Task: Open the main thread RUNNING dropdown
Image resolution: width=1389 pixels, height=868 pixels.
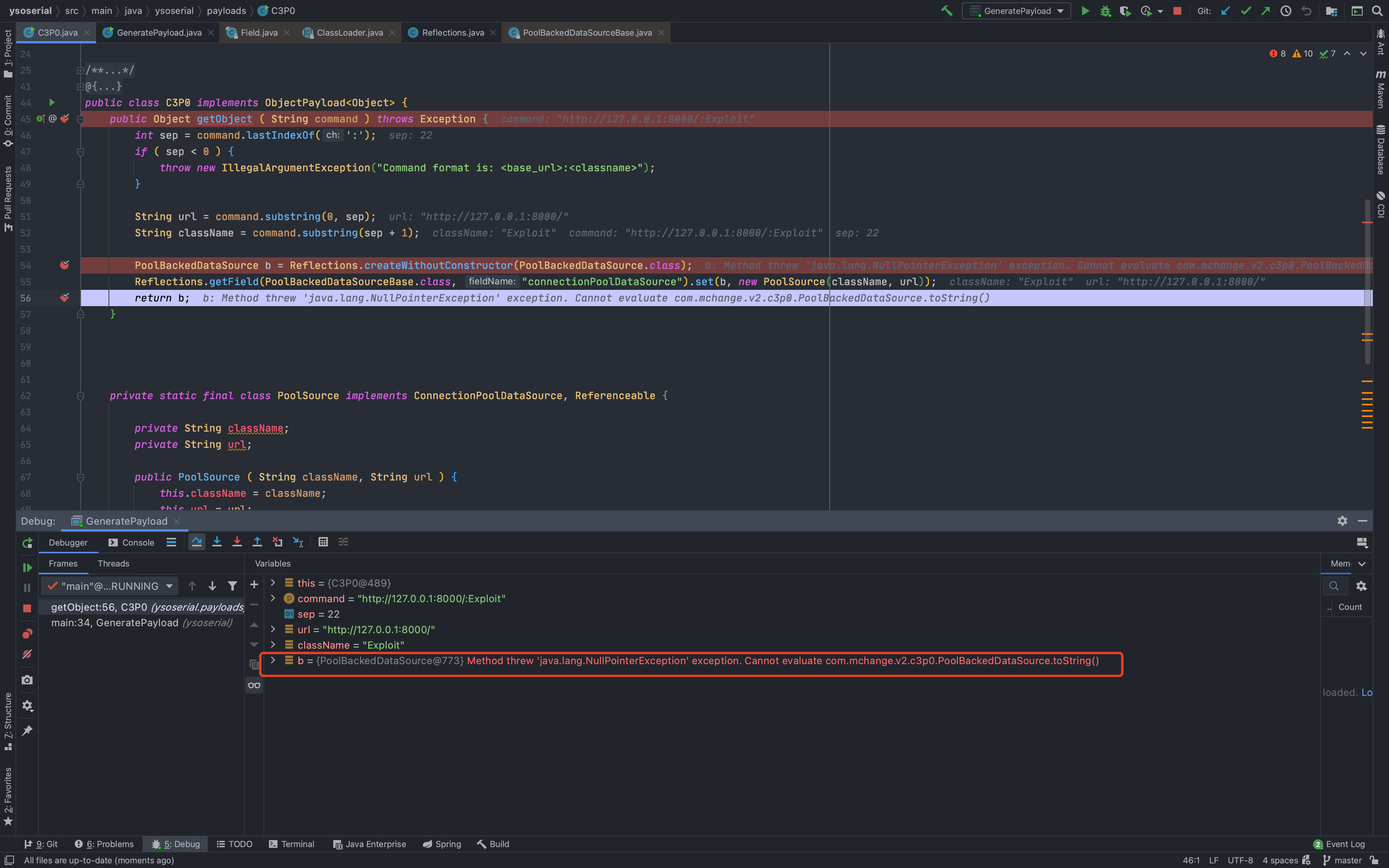Action: (110, 586)
